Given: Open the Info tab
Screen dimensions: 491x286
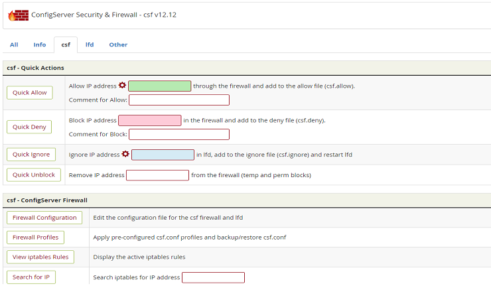Looking at the screenshot, I should 40,44.
